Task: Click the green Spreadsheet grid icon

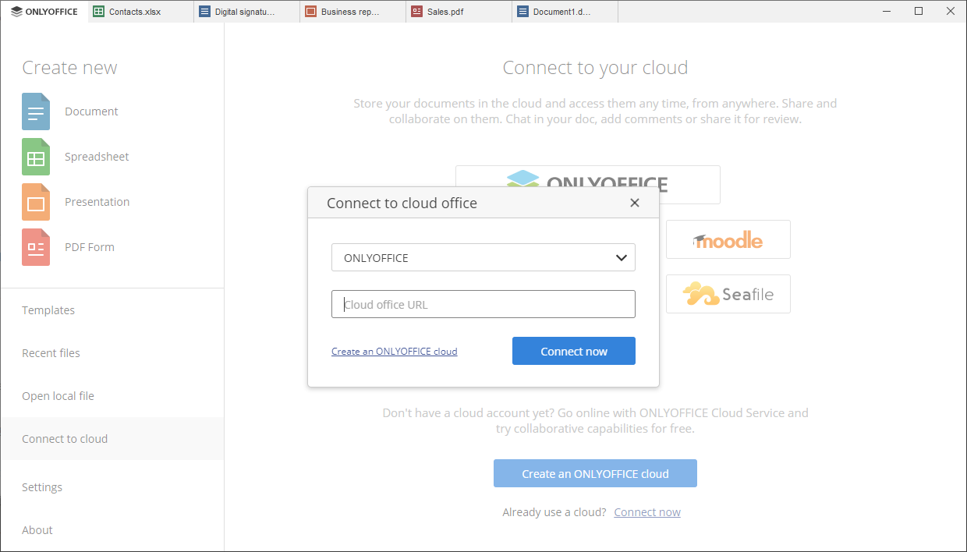Action: pos(36,157)
